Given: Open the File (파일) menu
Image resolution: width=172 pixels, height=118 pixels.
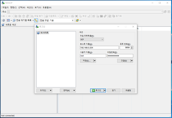Looking at the screenshot, I should 6,8.
